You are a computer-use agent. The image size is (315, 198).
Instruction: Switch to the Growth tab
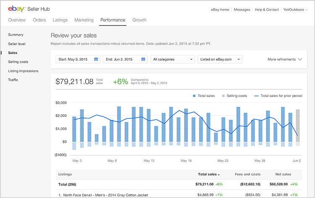139,20
